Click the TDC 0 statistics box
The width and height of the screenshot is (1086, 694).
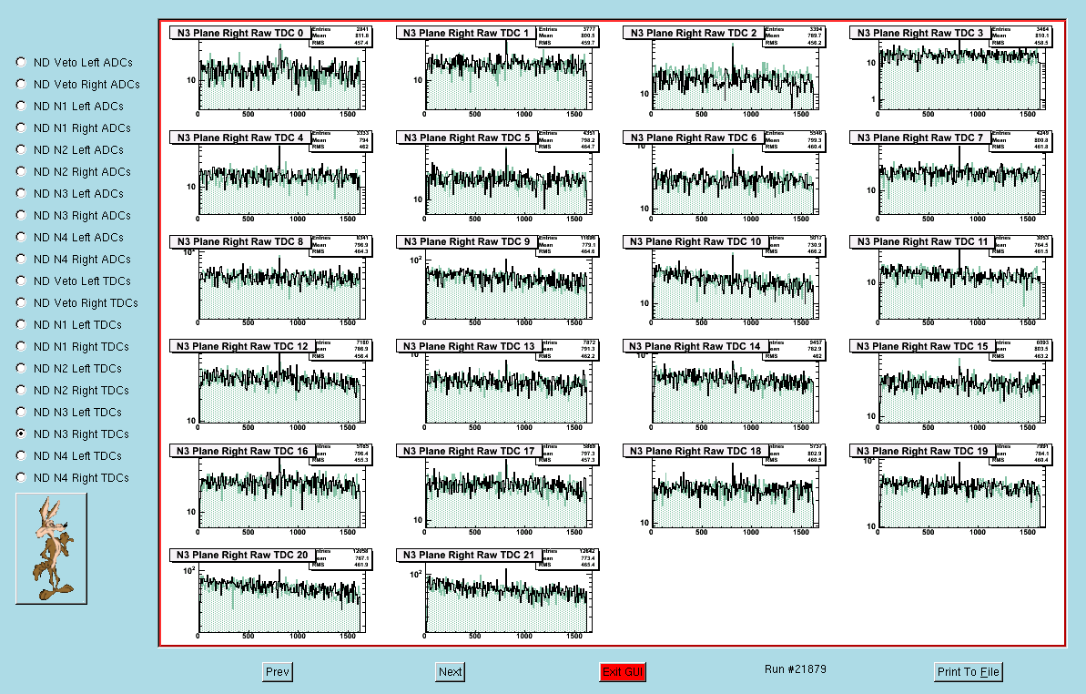point(341,36)
